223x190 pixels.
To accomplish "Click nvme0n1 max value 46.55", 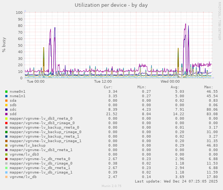I will [212, 92].
